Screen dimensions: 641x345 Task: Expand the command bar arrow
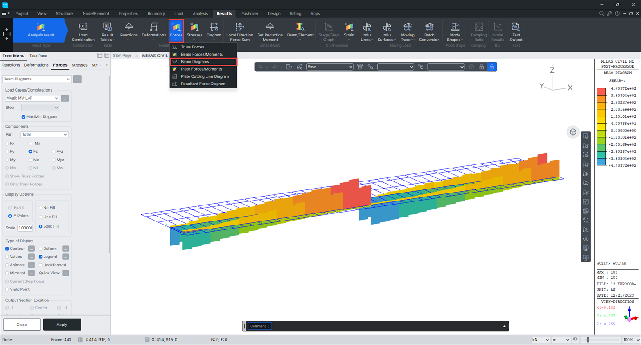click(504, 326)
